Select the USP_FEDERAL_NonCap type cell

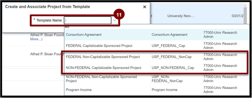[172, 57]
